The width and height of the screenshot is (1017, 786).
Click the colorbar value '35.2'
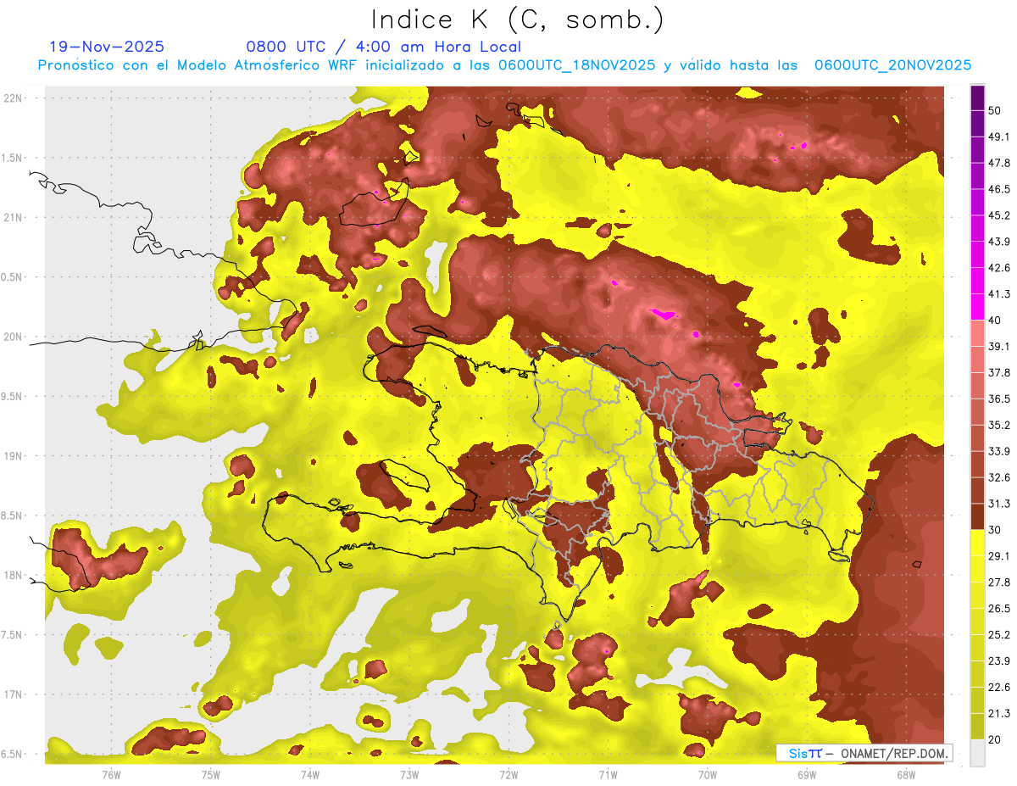tap(998, 425)
